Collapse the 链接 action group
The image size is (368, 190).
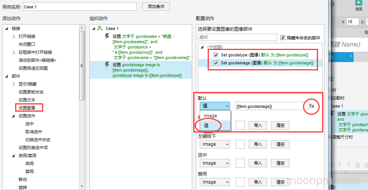pyautogui.click(x=6, y=28)
